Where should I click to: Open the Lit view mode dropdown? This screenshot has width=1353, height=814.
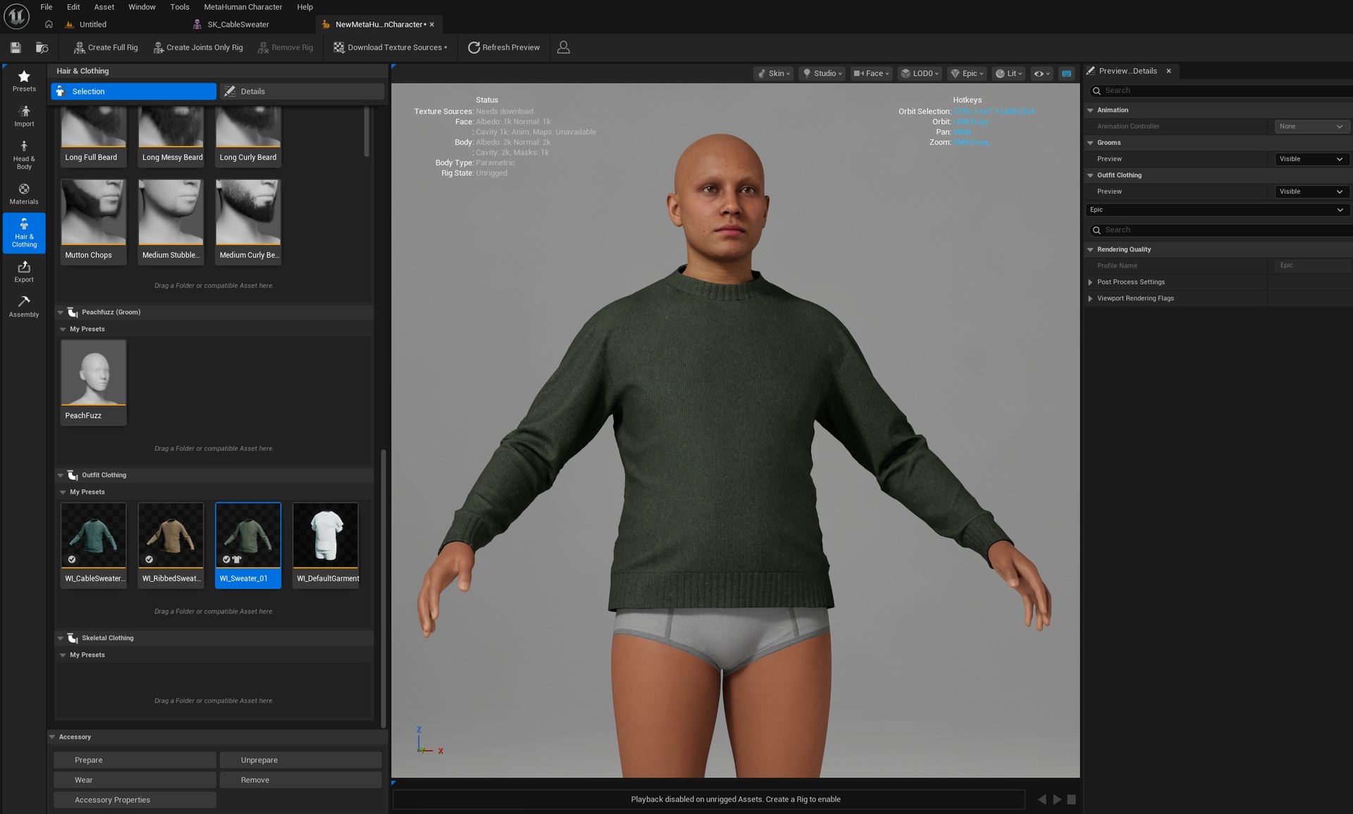point(1009,73)
